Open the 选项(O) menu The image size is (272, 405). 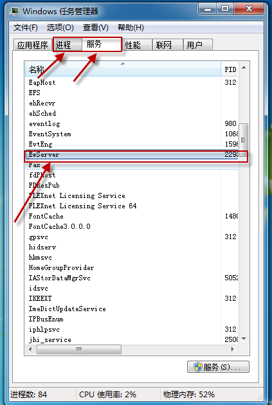(x=60, y=28)
